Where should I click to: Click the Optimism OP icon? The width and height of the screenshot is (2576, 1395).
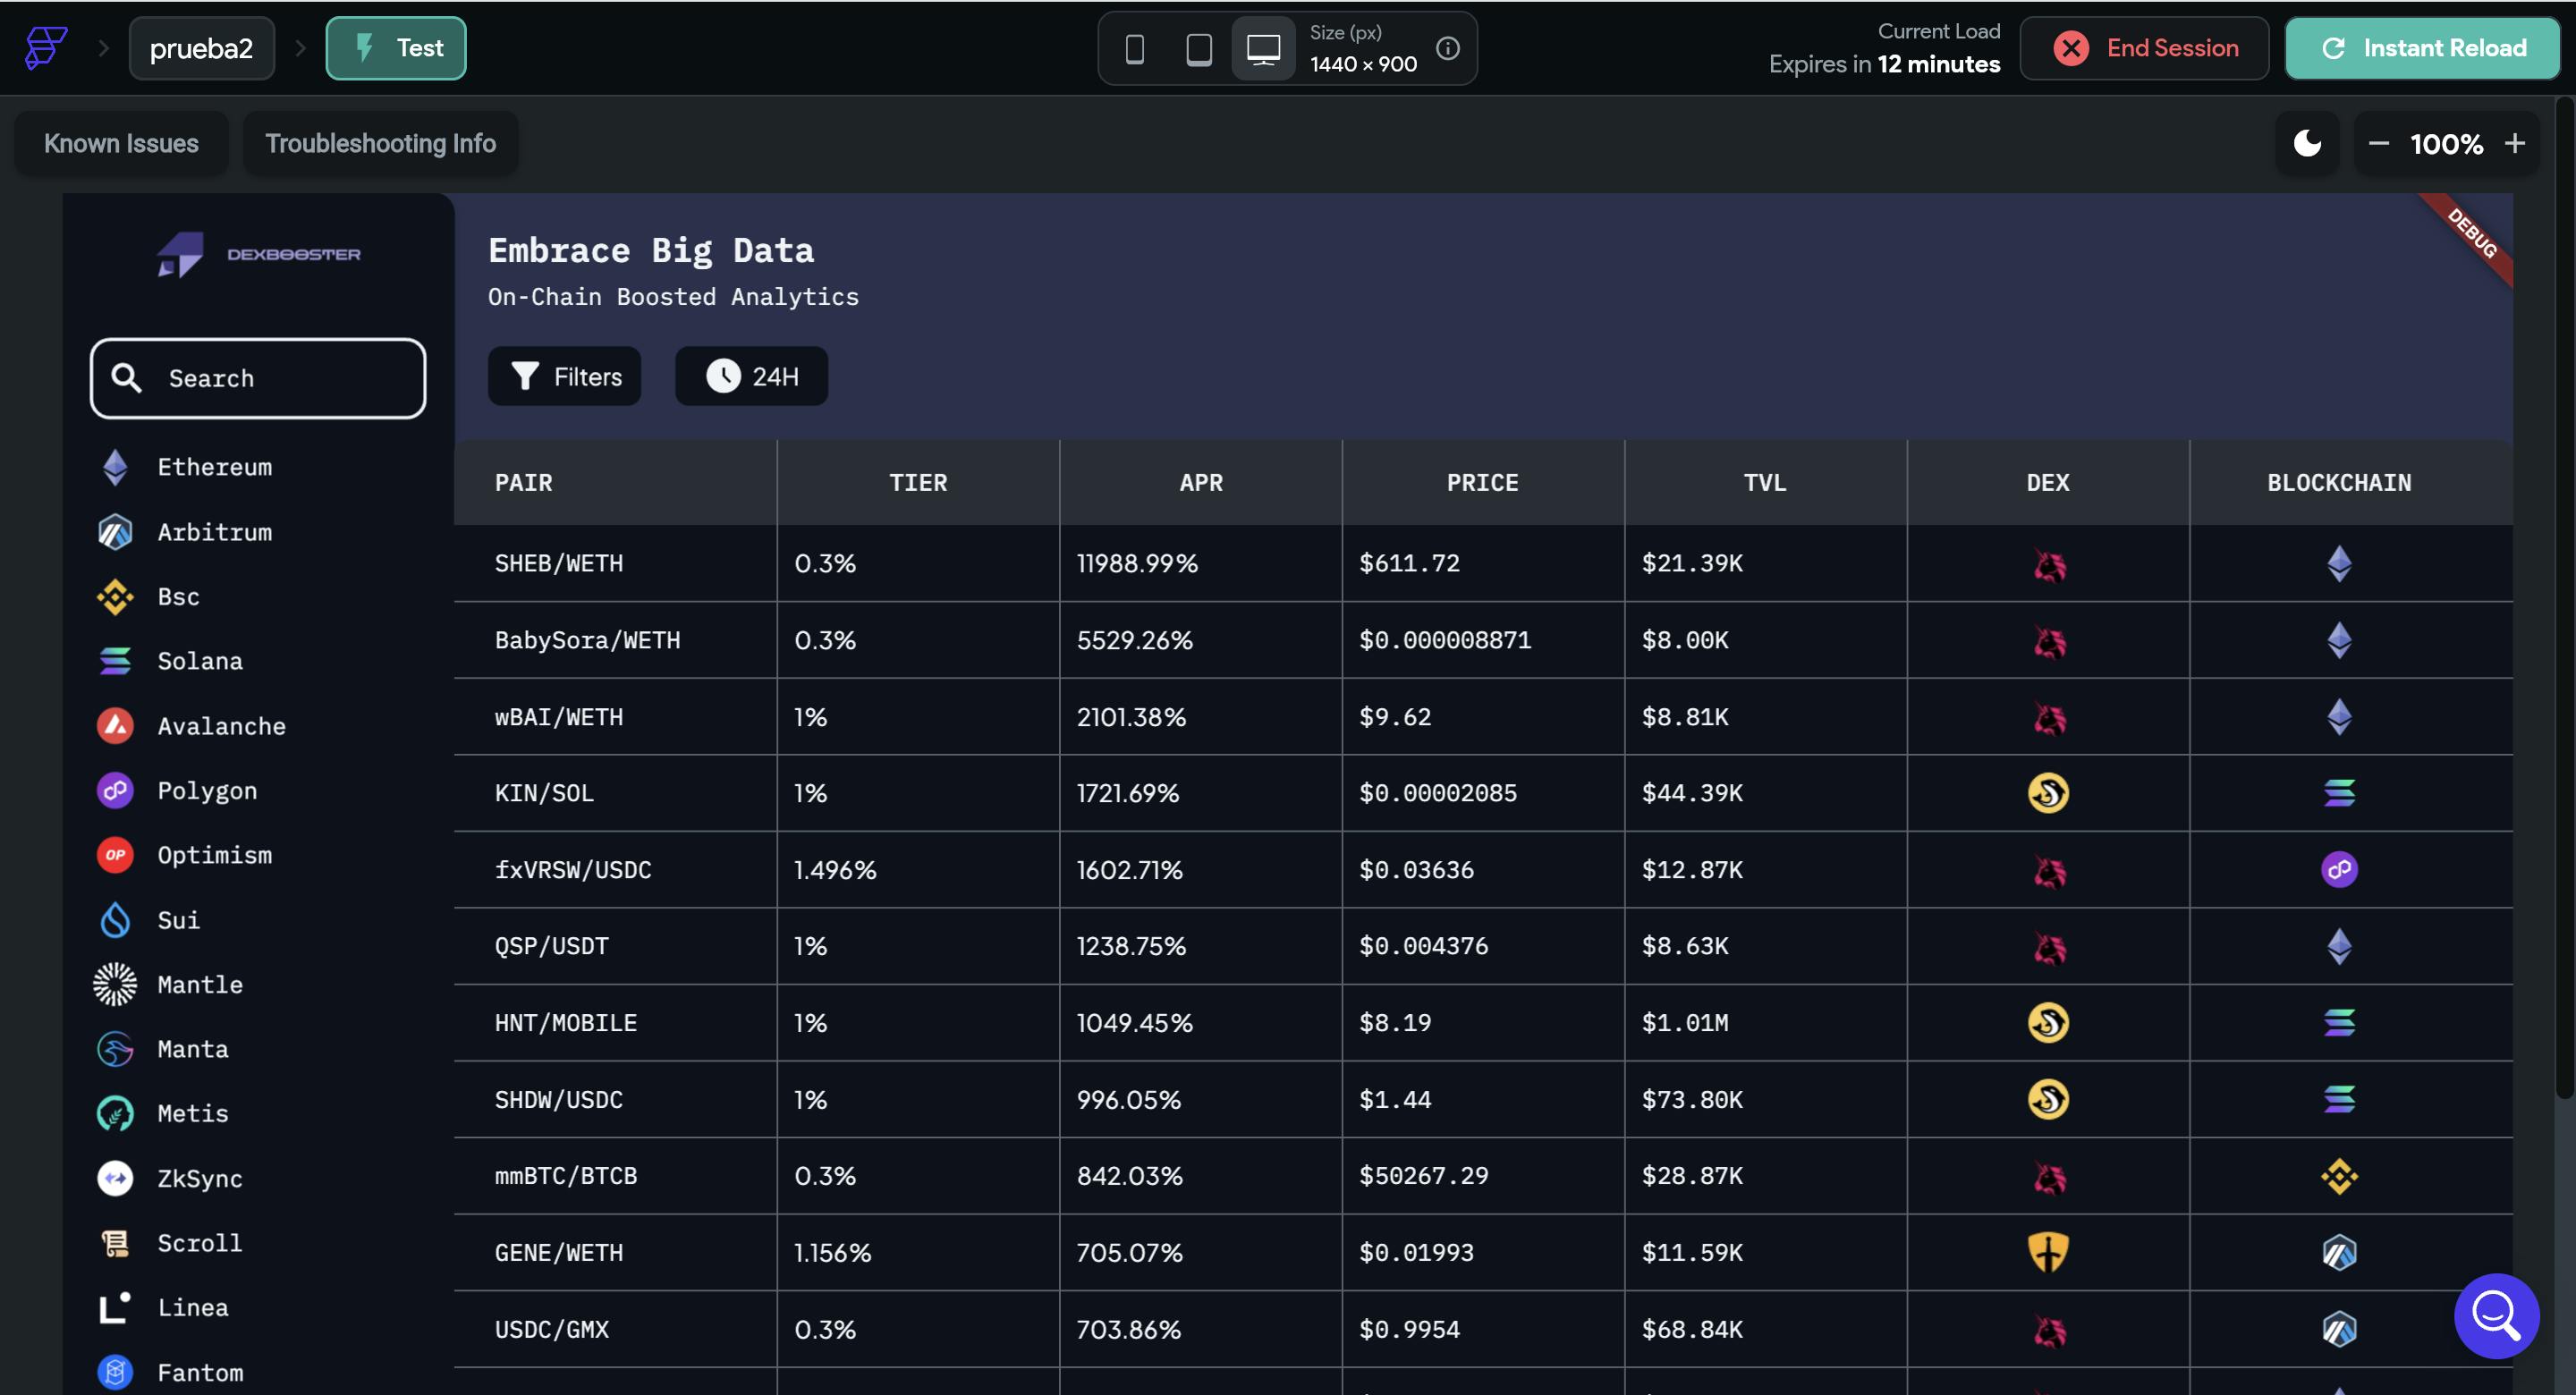115,855
